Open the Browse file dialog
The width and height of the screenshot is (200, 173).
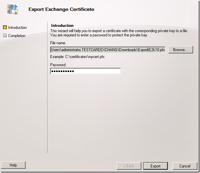click(180, 49)
